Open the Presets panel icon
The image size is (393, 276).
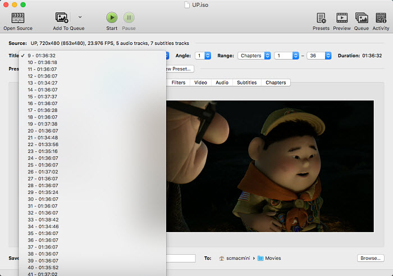pyautogui.click(x=321, y=18)
